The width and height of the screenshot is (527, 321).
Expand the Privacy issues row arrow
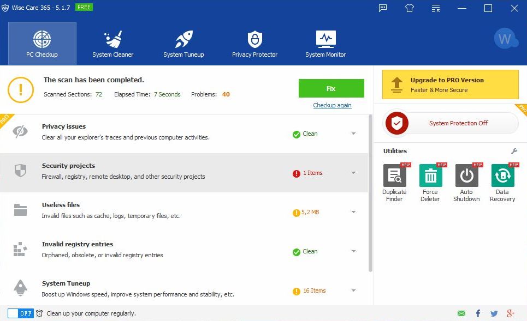pyautogui.click(x=353, y=134)
